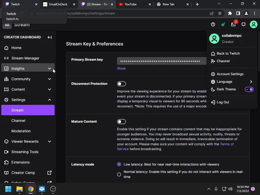Click the hamburger menu icon beside Stream
Viewport: 260px width, 195px height.
point(7,25)
